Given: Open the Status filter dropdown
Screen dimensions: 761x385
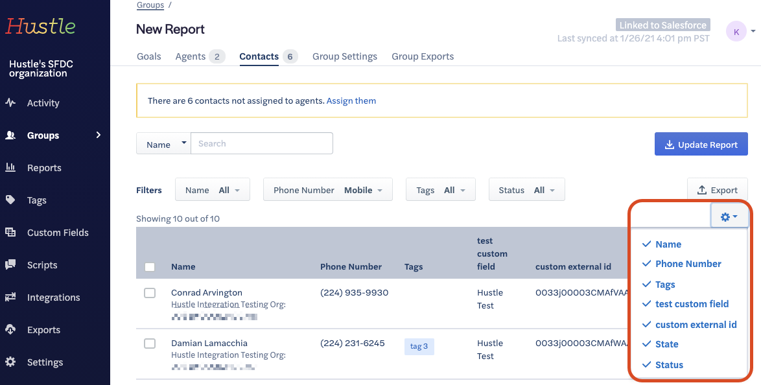Looking at the screenshot, I should [526, 190].
